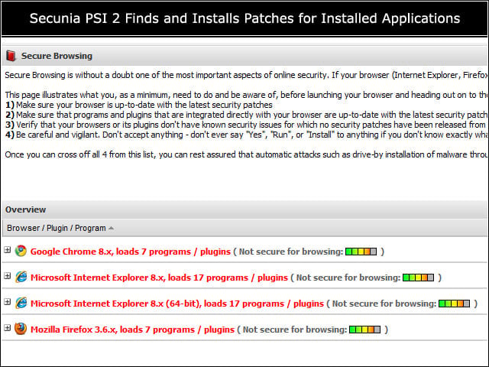The height and width of the screenshot is (367, 489).
Task: Click the Mozilla Firefox icon
Action: tap(21, 329)
